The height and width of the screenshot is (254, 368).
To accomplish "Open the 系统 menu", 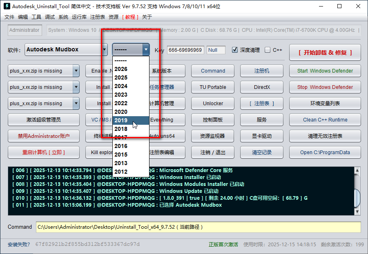I will click(x=63, y=17).
